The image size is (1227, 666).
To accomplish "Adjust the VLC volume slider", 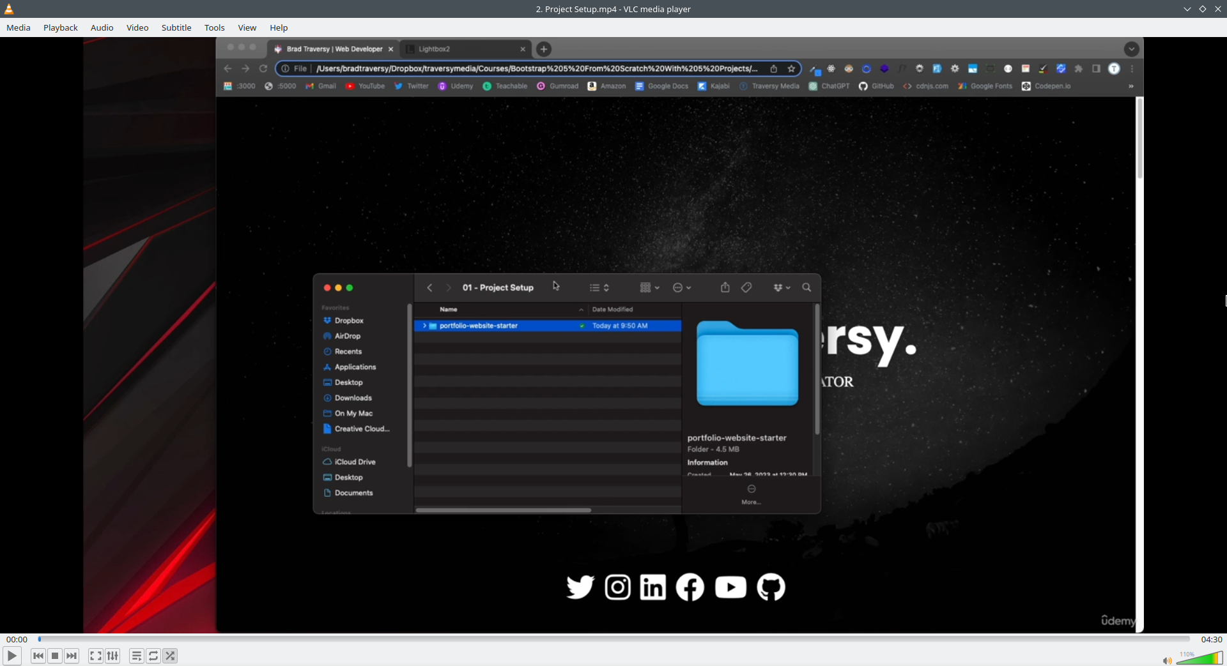I will [x=1200, y=658].
